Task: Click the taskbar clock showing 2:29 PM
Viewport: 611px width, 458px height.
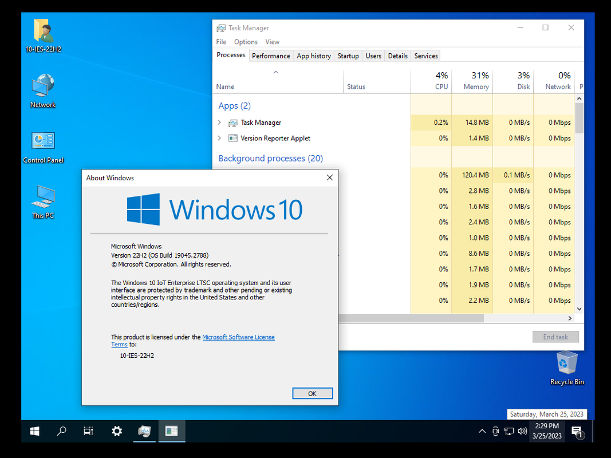Action: click(x=547, y=431)
